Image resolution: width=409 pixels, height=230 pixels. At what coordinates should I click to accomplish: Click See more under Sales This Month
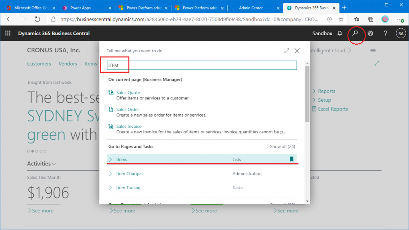coord(41,211)
